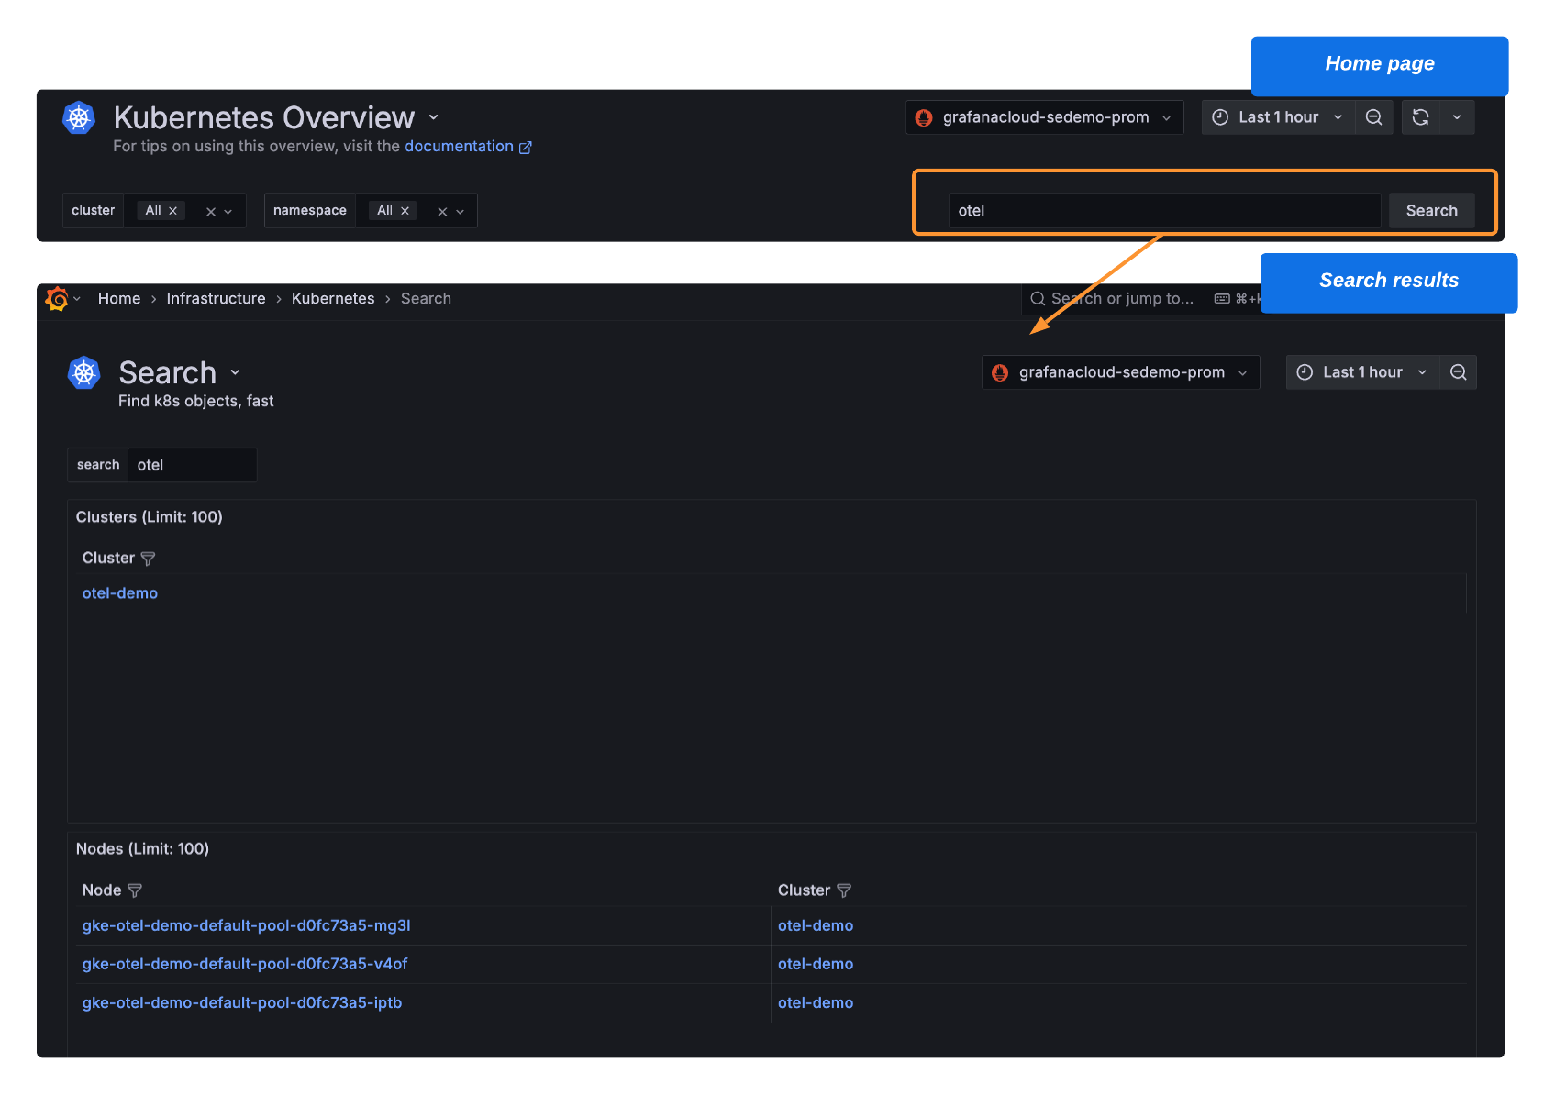Remove the All chip from cluster filter

click(172, 211)
